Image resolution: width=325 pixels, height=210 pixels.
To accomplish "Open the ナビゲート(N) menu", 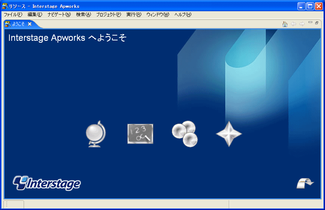I will point(59,15).
